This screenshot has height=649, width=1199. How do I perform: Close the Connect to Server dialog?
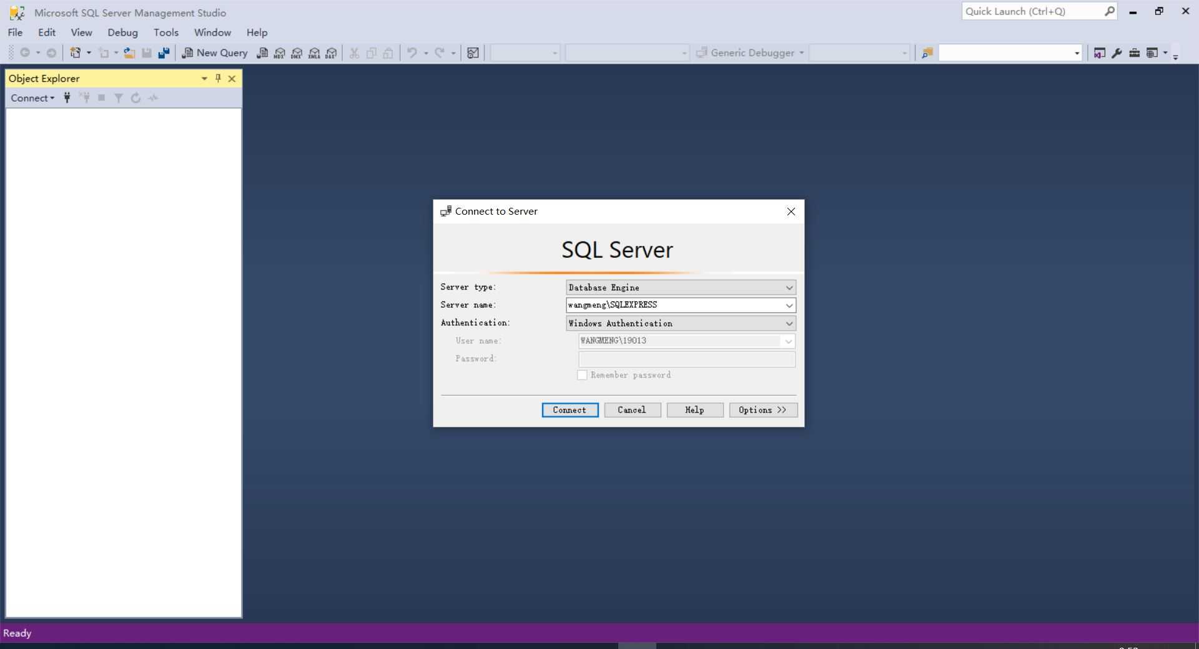point(791,212)
